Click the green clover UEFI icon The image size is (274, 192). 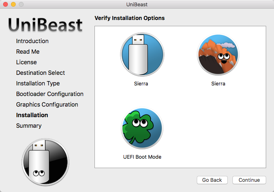[142, 128]
